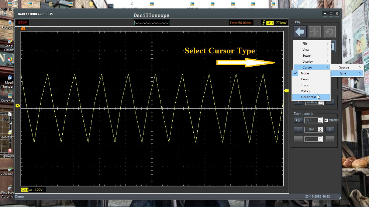Open the CH1 channel dropdown in Zoom vertically
The height and width of the screenshot is (207, 369).
click(320, 120)
